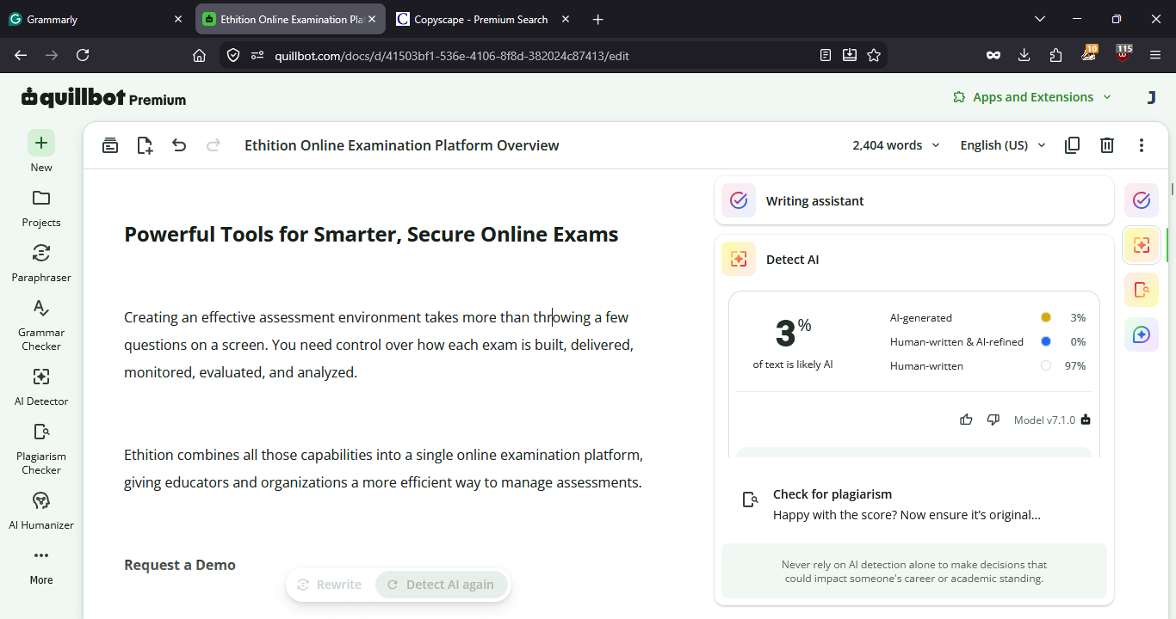Click the QuillBot Premium logo
1176x619 pixels.
pos(104,98)
